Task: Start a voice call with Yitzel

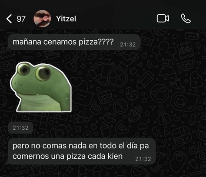Action: (x=186, y=19)
